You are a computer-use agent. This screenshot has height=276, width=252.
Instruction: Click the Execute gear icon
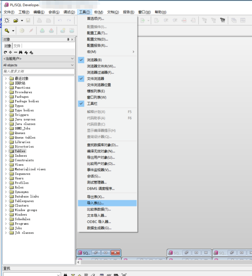tap(22, 31)
